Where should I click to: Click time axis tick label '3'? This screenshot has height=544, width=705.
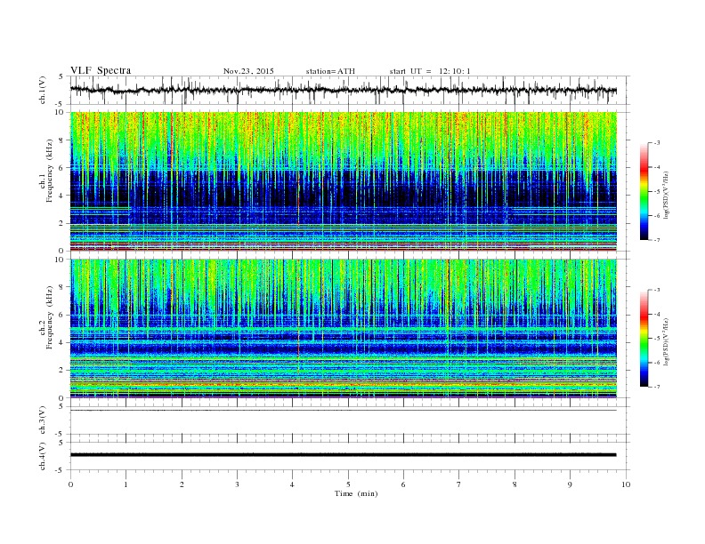click(x=237, y=484)
